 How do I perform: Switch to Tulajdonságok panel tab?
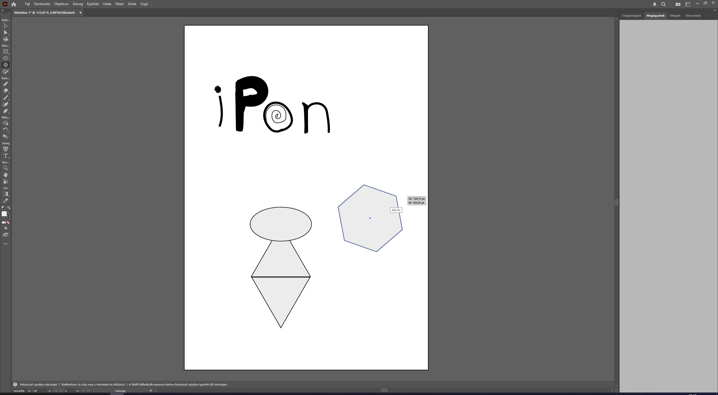[631, 16]
